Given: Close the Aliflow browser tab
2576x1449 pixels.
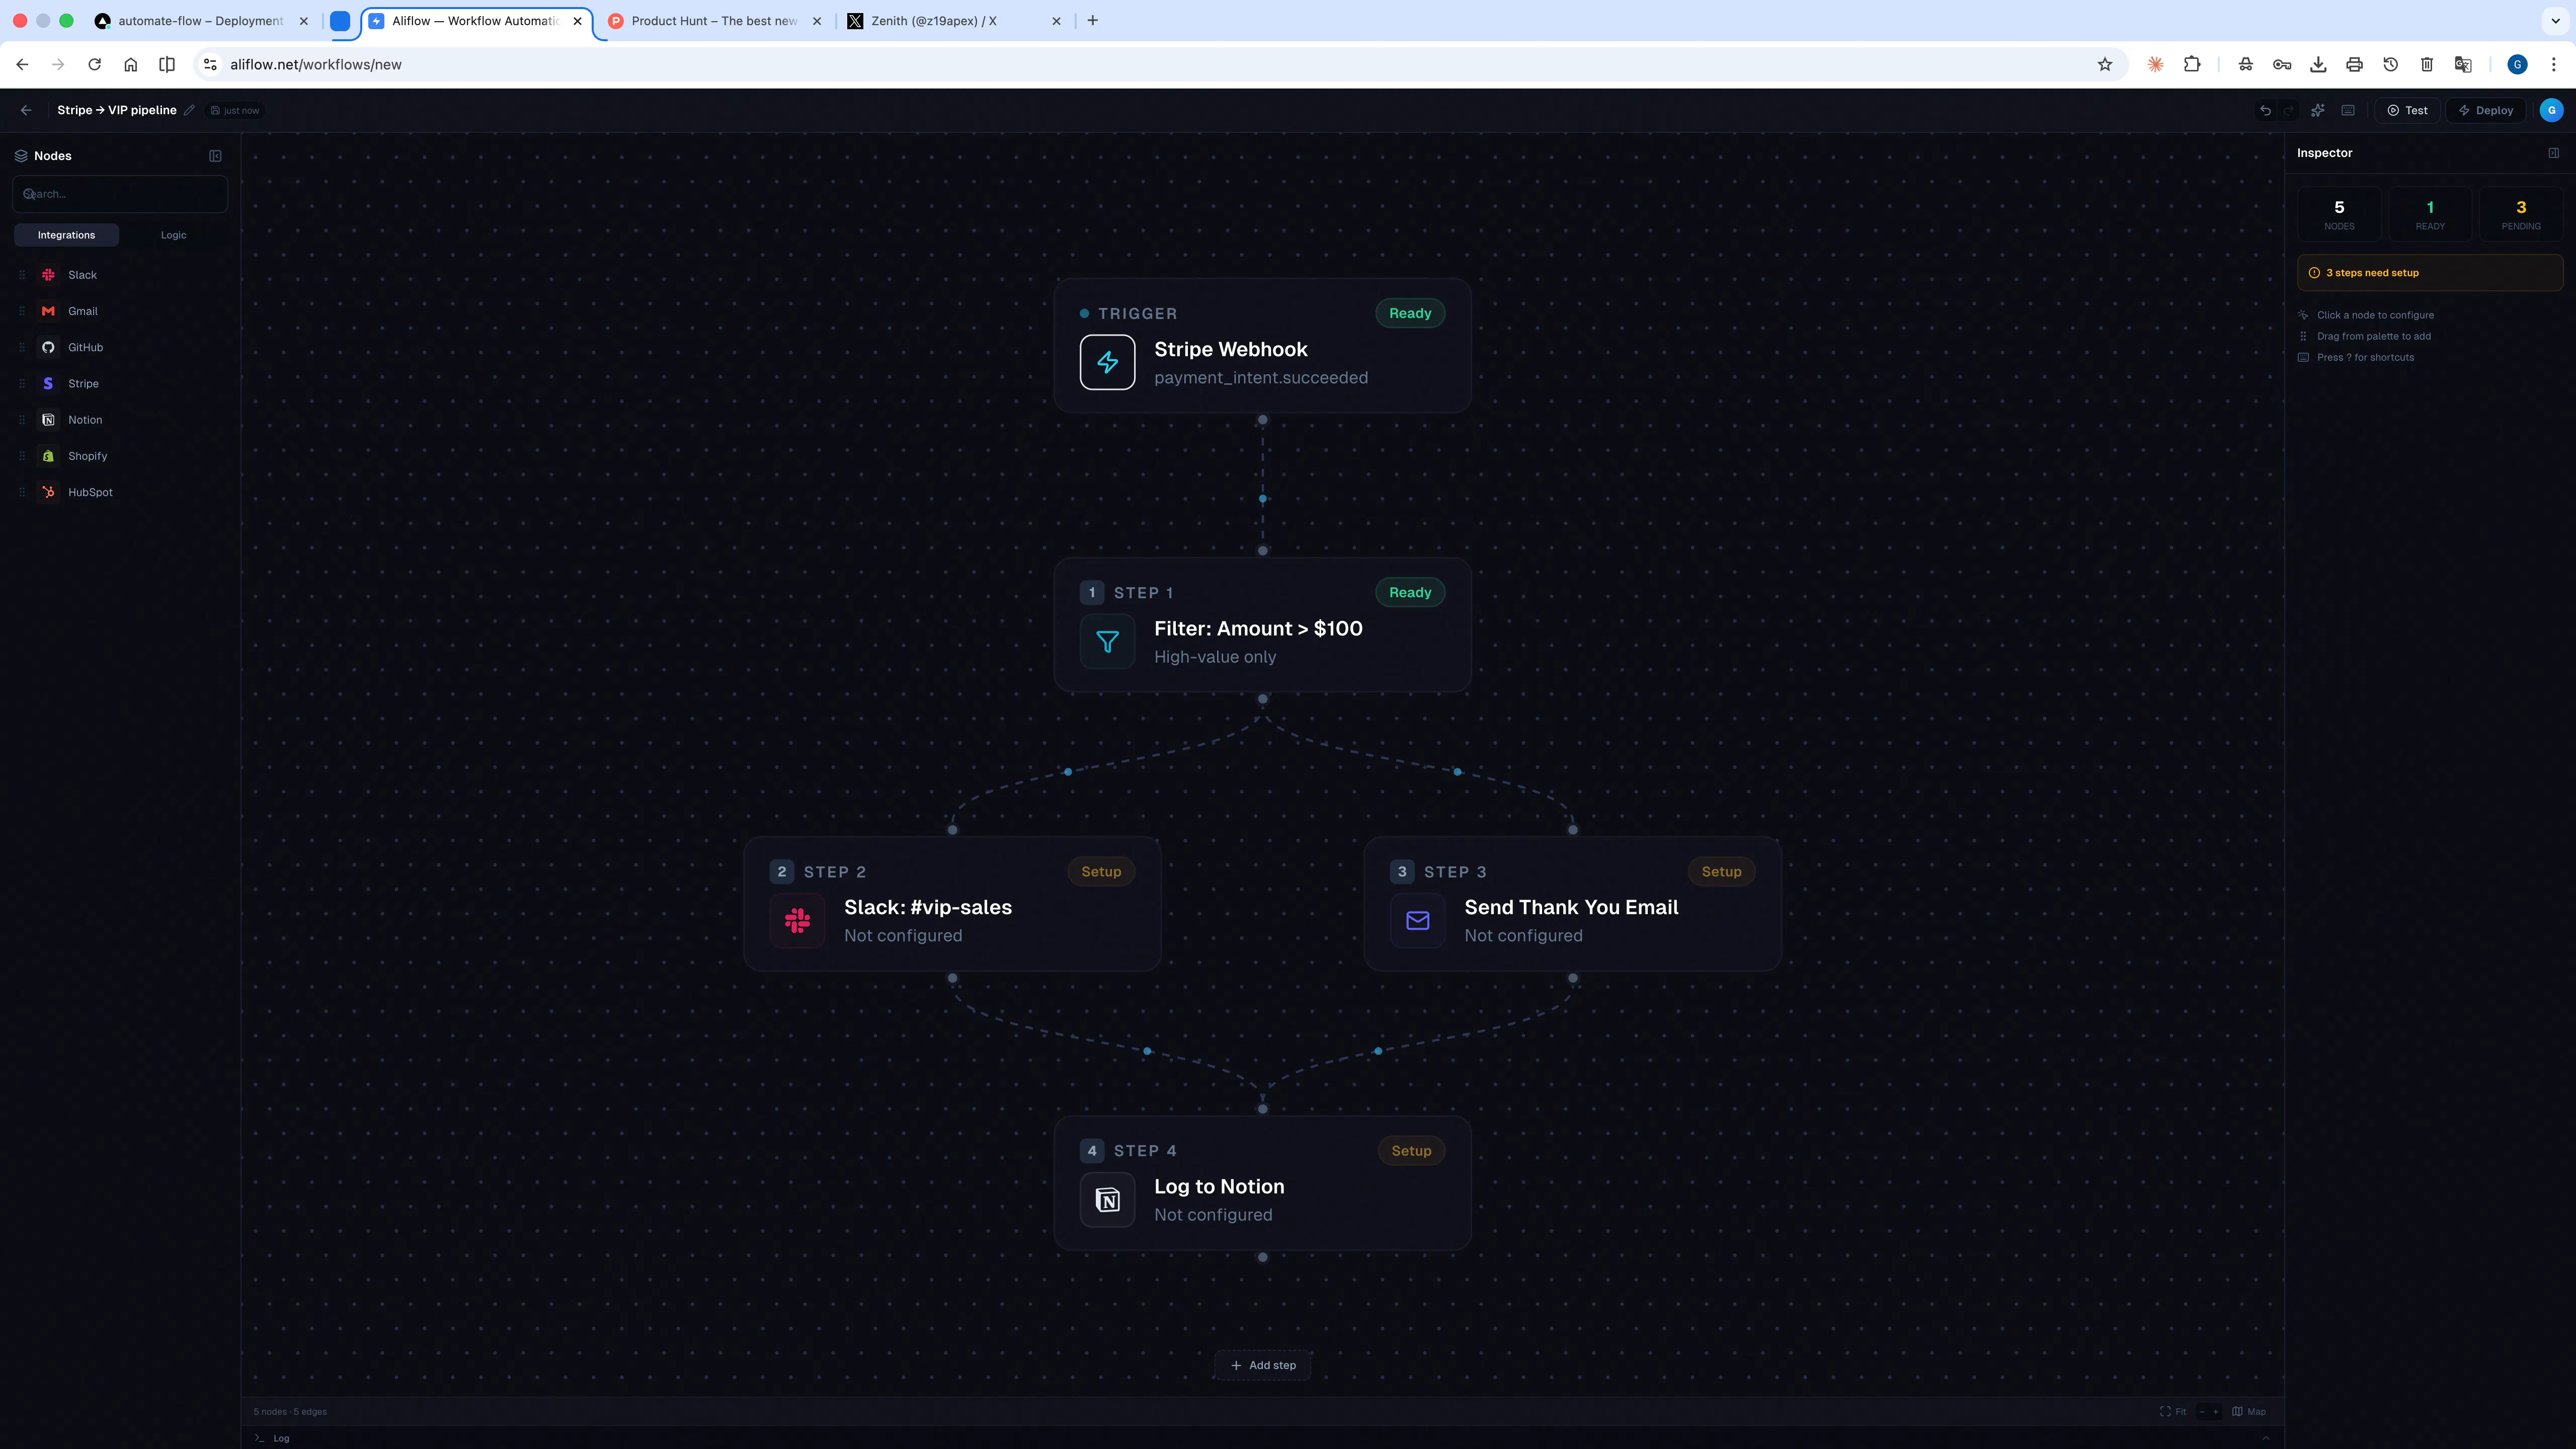Looking at the screenshot, I should click(577, 20).
